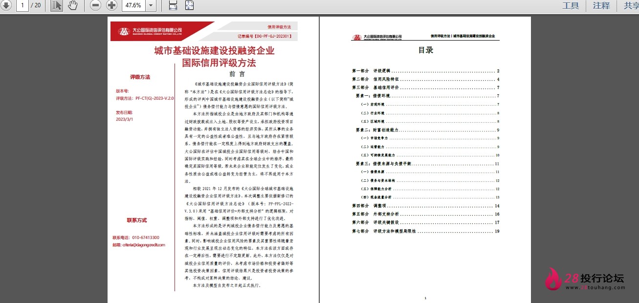
Task: Open the 注释 (Comment) pane
Action: click(x=601, y=6)
